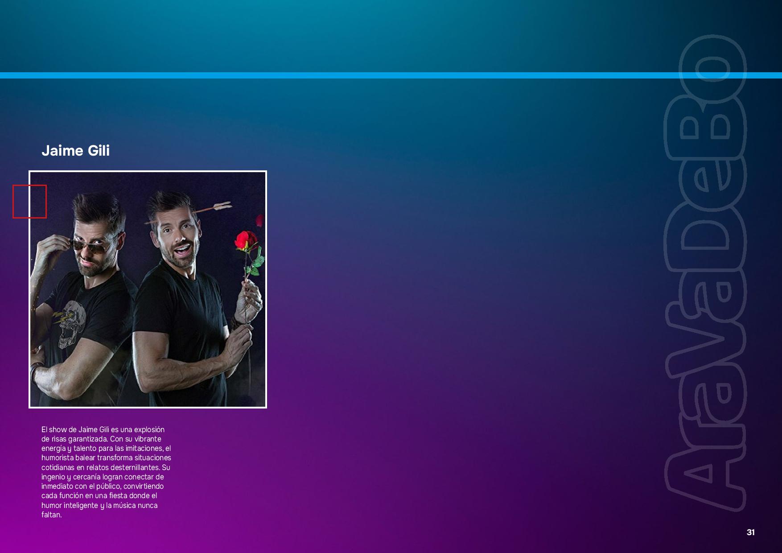
Task: Click the word 'faltan.' ending the paragraph
Action: pos(51,515)
